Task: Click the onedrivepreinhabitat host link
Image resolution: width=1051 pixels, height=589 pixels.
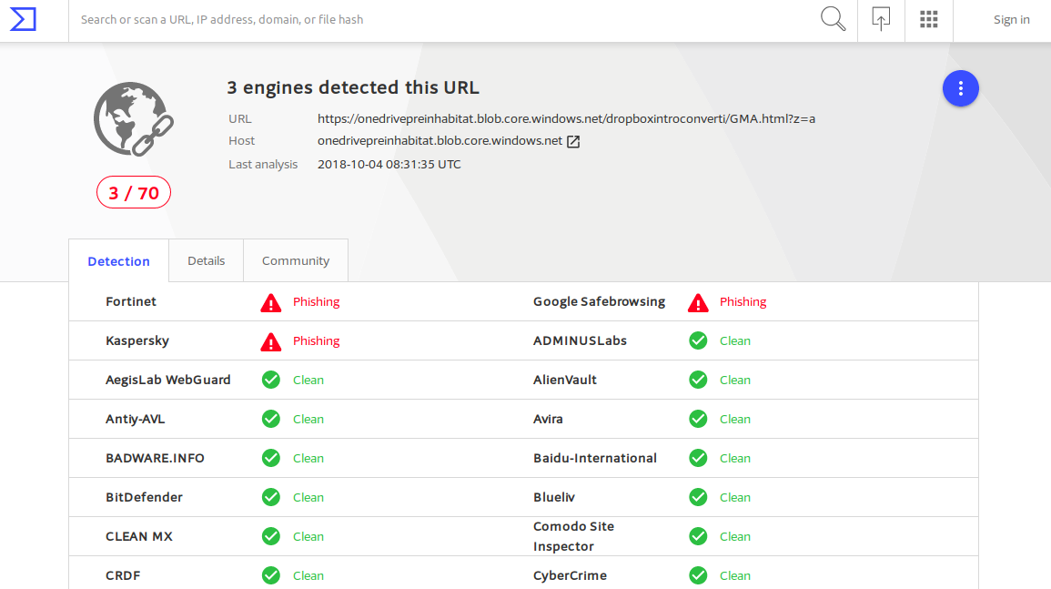Action: pos(440,141)
